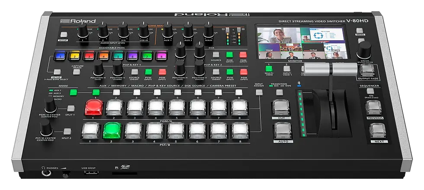The width and height of the screenshot is (424, 190).
Task: Select the PGM/A-CENTER knob
Action: [51, 105]
